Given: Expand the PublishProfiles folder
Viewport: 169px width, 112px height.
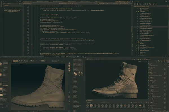Looking at the screenshot, I should (x=138, y=8).
